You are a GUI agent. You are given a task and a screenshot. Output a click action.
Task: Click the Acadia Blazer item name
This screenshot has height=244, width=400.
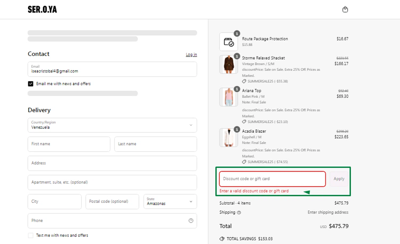tap(254, 131)
